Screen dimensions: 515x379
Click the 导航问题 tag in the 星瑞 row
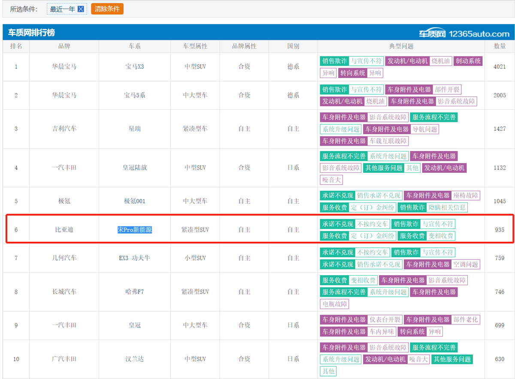(x=425, y=129)
